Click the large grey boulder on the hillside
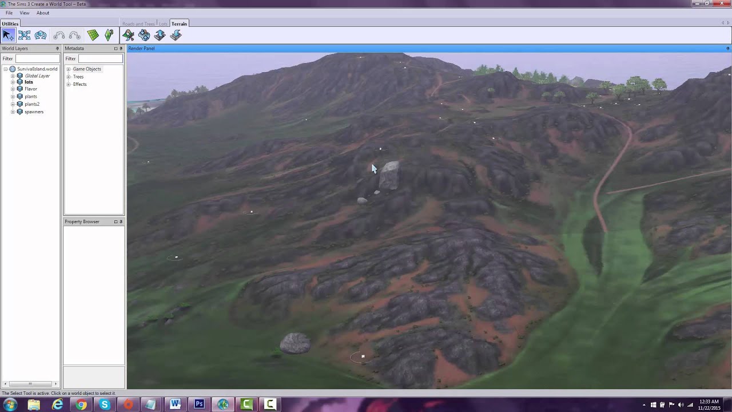The width and height of the screenshot is (732, 412). point(389,176)
